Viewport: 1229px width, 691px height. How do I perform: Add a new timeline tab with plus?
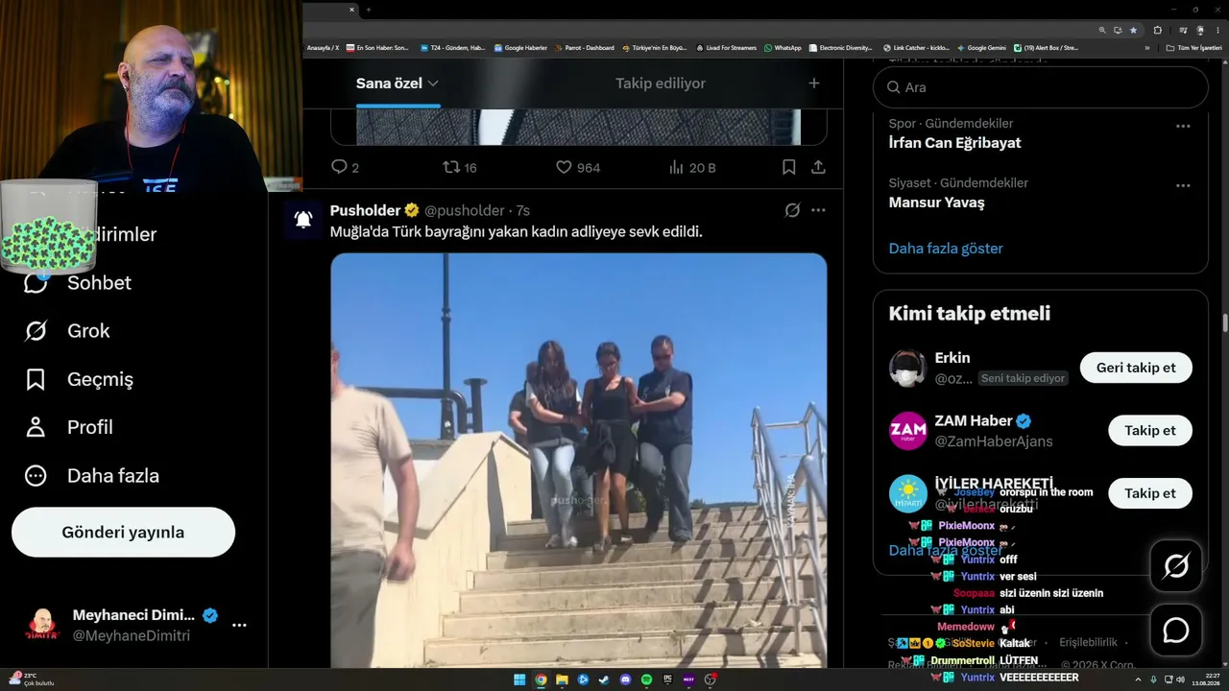click(x=814, y=83)
